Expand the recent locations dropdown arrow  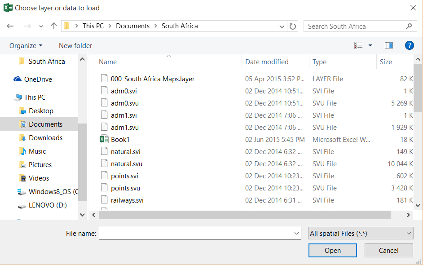pos(41,26)
